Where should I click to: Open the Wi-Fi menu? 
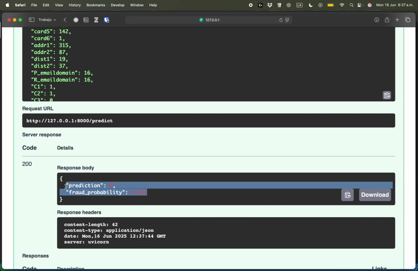pos(342,5)
